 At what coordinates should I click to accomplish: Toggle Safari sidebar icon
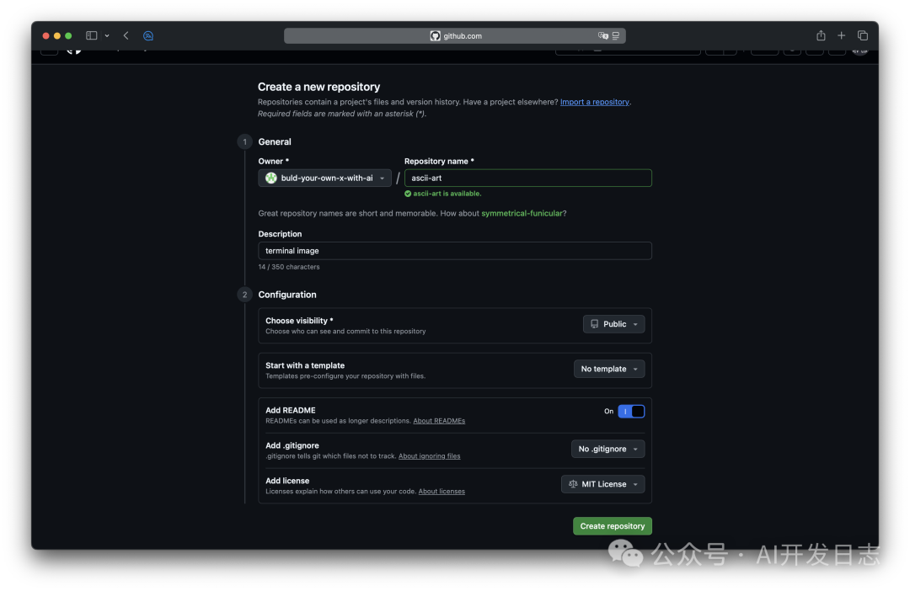click(x=91, y=35)
